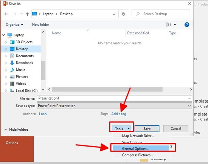Expand the Desktop tree node
Image resolution: width=208 pixels, height=164 pixels.
pyautogui.click(x=6, y=49)
